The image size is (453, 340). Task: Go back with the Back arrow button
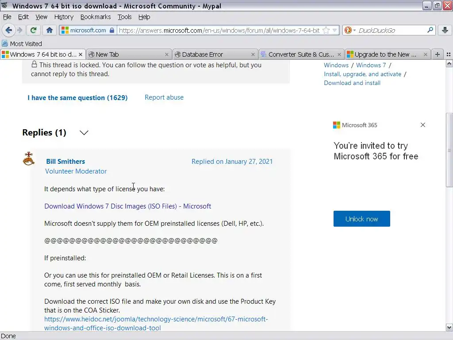point(9,30)
